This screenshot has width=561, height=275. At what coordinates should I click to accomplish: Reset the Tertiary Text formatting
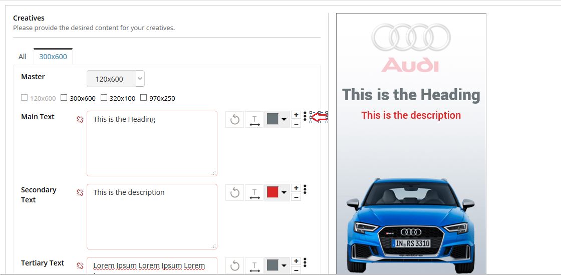click(x=235, y=265)
